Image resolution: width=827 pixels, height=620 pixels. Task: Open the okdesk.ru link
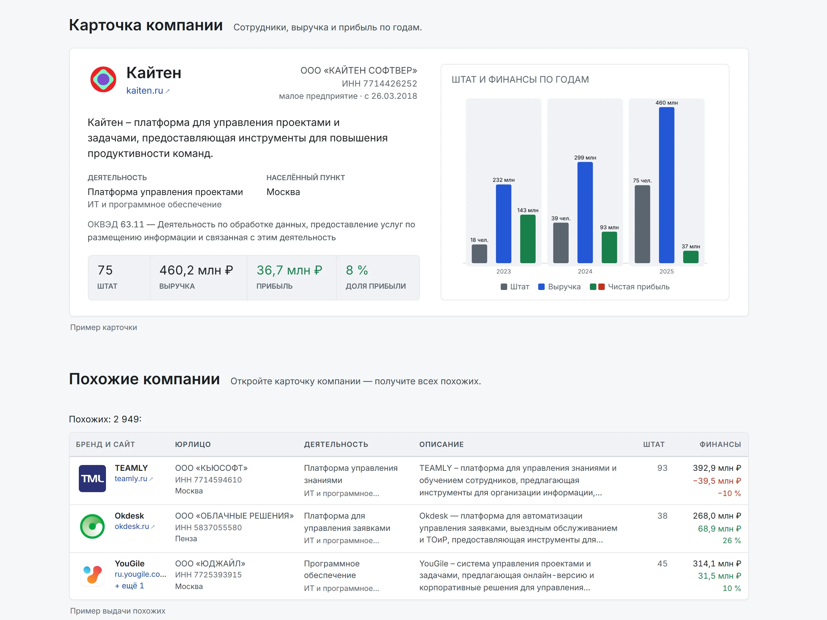(134, 527)
